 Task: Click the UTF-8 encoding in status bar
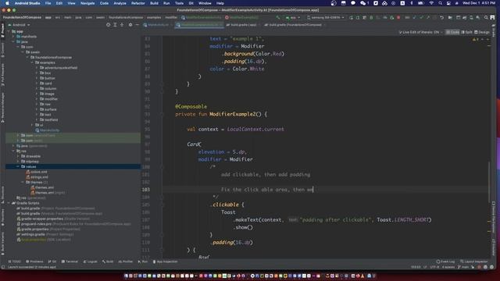click(x=434, y=267)
